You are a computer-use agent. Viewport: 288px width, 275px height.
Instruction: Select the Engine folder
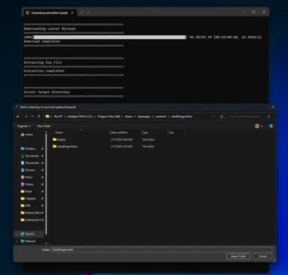61,139
